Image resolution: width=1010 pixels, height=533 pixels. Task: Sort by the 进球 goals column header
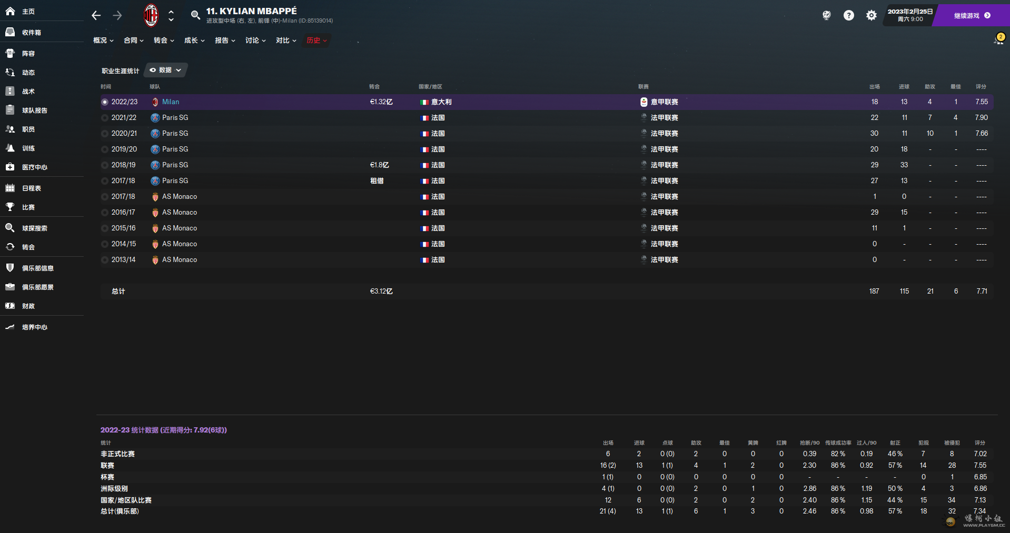(x=904, y=87)
